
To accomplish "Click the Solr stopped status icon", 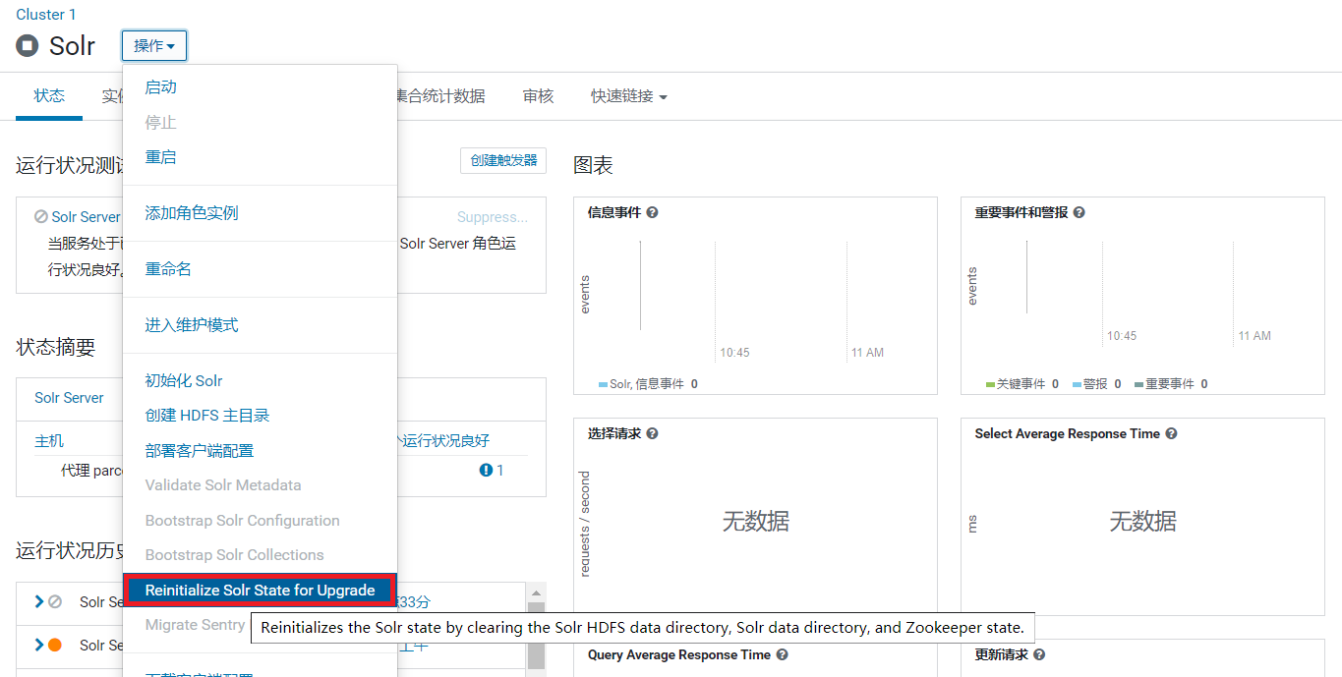I will coord(28,45).
